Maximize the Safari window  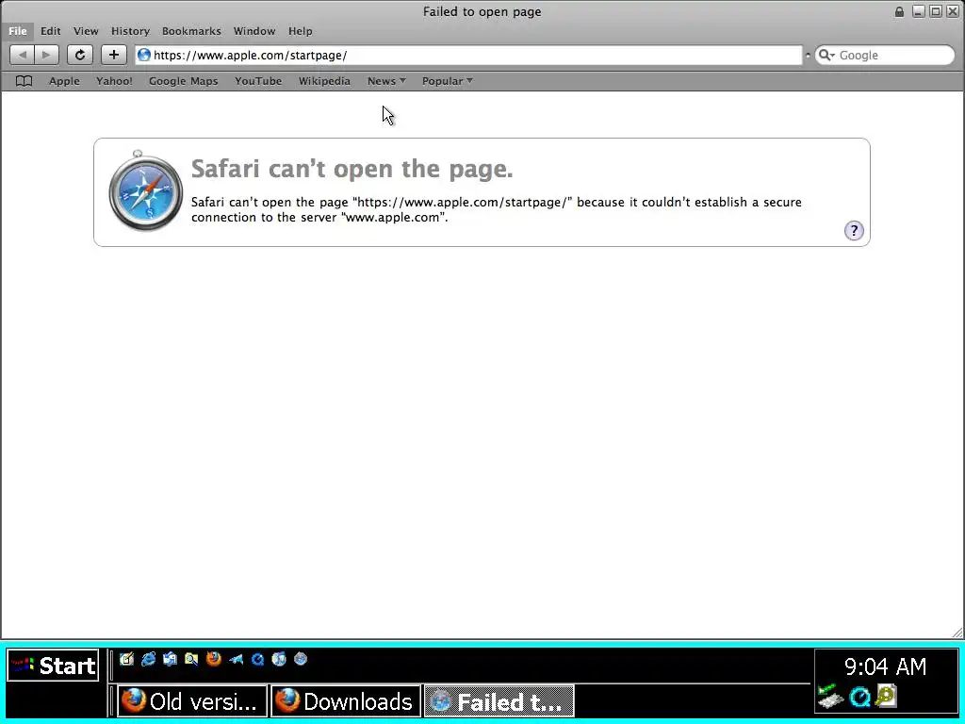tap(936, 11)
